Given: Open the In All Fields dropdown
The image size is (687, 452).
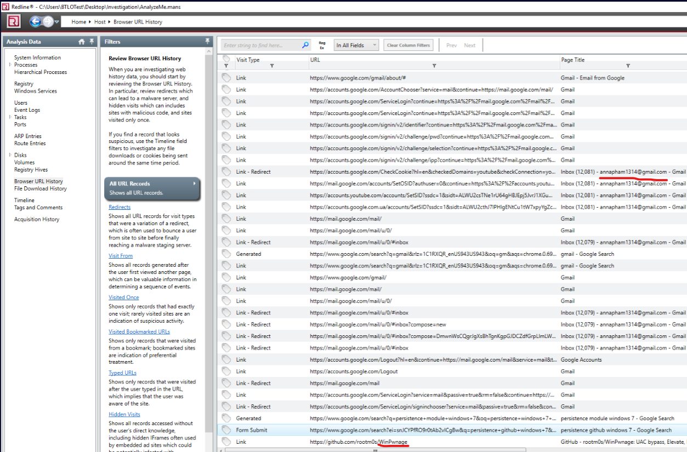Looking at the screenshot, I should [356, 45].
